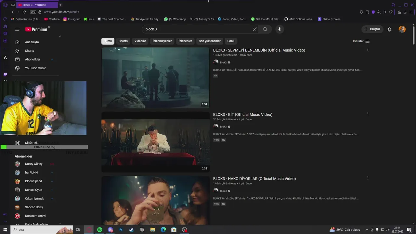Open Orkun Işıtmak subscription channel
The height and width of the screenshot is (234, 416).
34,199
